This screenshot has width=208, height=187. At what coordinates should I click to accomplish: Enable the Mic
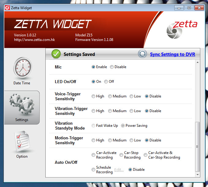pyautogui.click(x=93, y=67)
